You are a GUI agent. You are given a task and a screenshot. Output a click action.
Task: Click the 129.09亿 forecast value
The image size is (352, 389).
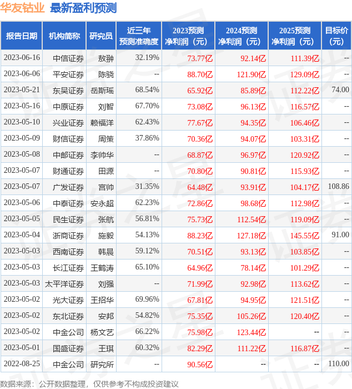click(305, 74)
